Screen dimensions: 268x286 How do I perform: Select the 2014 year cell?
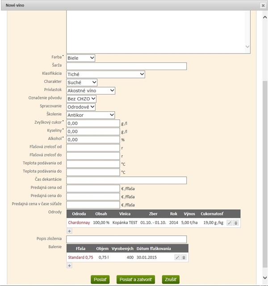click(174, 223)
